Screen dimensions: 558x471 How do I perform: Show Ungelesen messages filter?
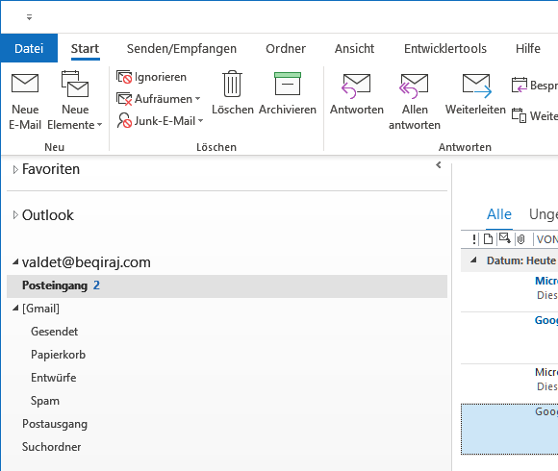(x=543, y=214)
